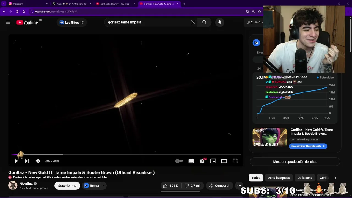Open more actions three-dot menu
The width and height of the screenshot is (352, 198).
(239, 186)
